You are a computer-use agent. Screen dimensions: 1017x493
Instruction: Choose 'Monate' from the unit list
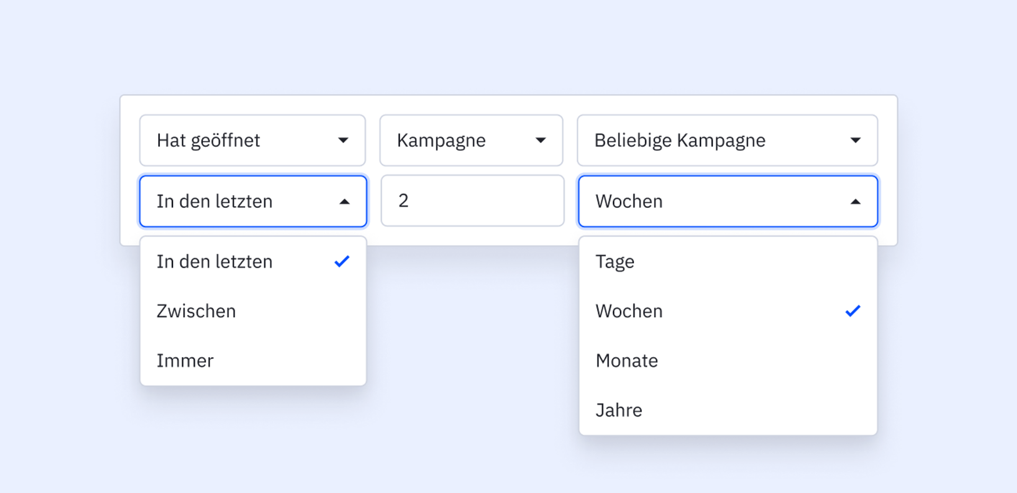627,360
